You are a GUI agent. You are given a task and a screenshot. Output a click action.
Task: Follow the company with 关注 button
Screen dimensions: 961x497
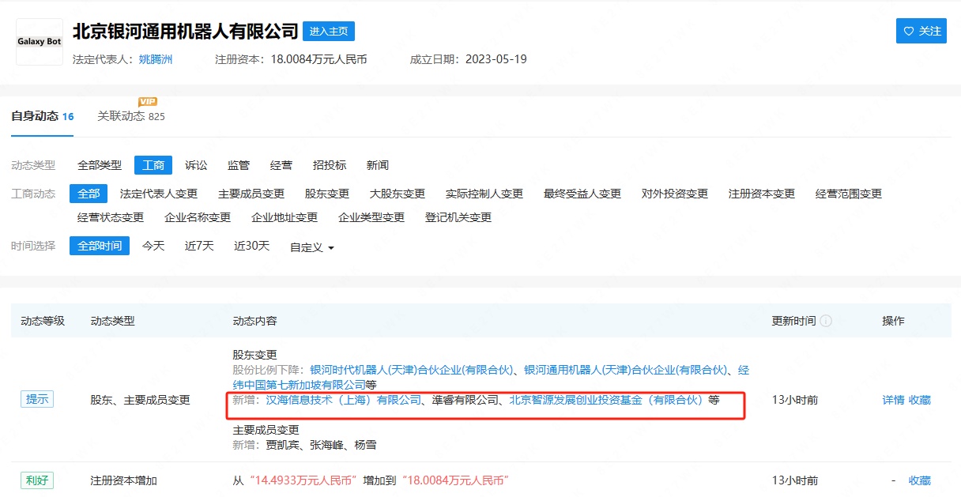(x=921, y=31)
